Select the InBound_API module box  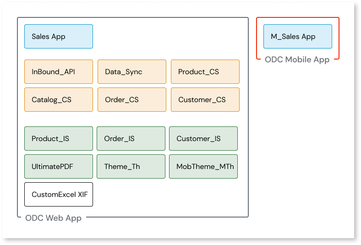[x=59, y=71]
